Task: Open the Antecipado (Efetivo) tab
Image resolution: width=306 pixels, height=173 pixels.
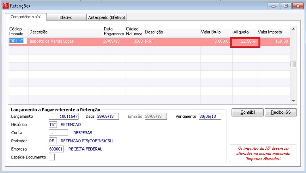Action: point(106,17)
